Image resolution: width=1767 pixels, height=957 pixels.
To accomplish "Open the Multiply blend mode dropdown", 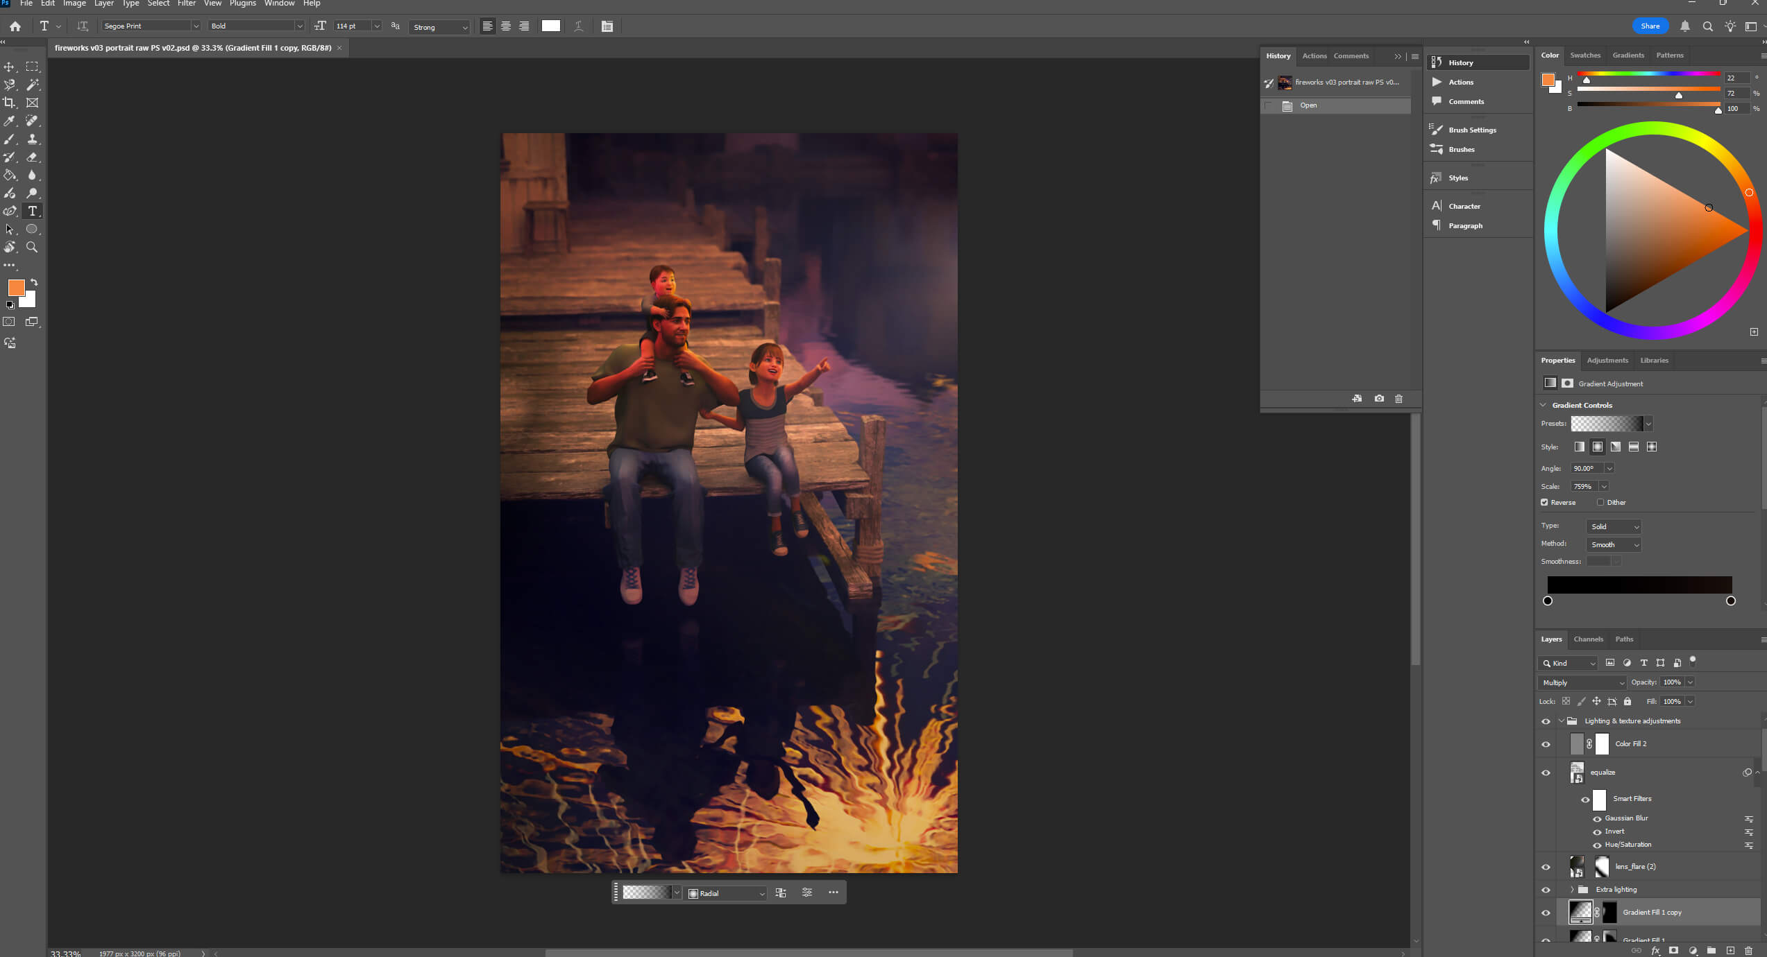I will click(1582, 683).
